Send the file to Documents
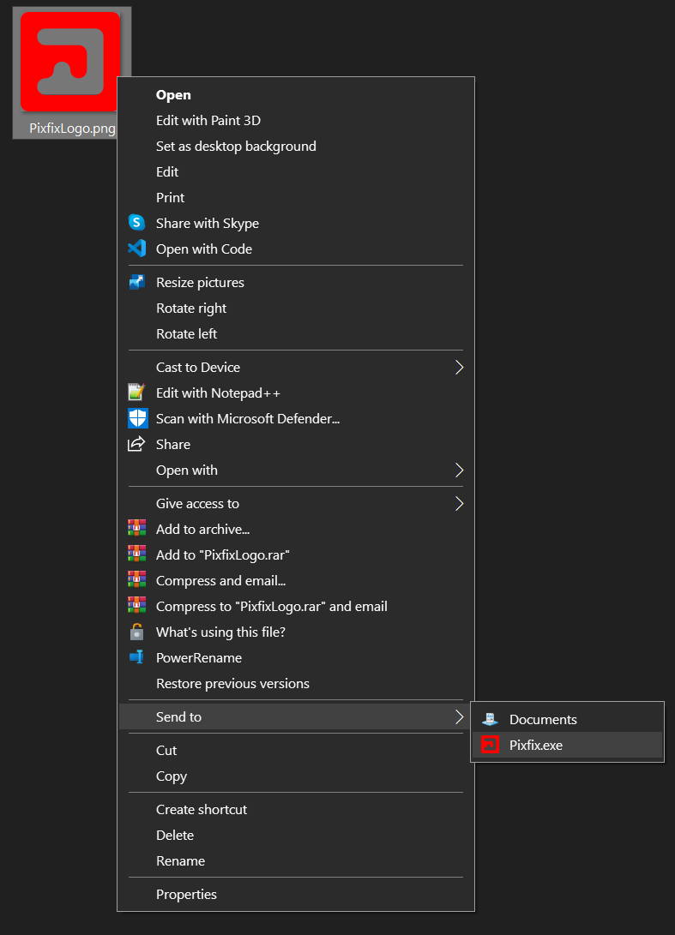675x935 pixels. [568, 719]
